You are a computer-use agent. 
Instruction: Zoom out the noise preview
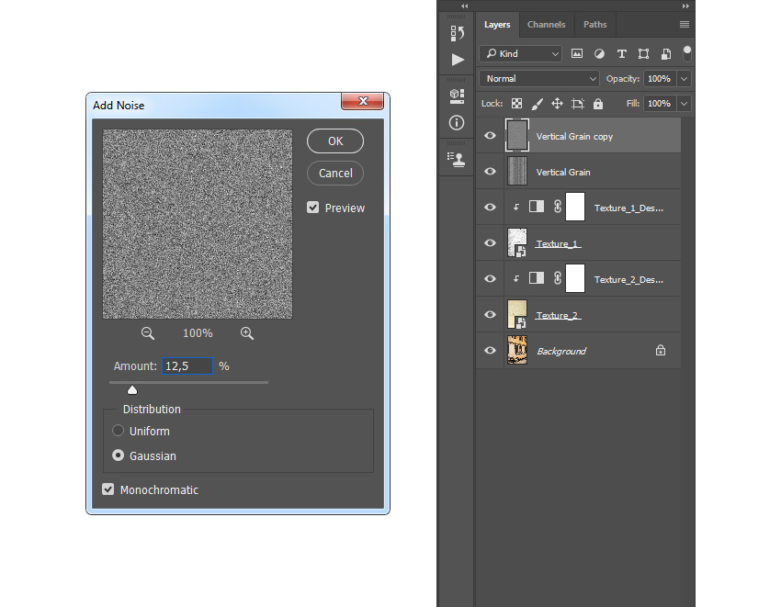pos(147,333)
